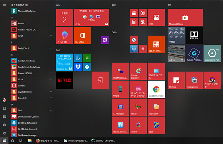The image size is (223, 144).
Task: Click the user account avatar
Action: [4, 100]
